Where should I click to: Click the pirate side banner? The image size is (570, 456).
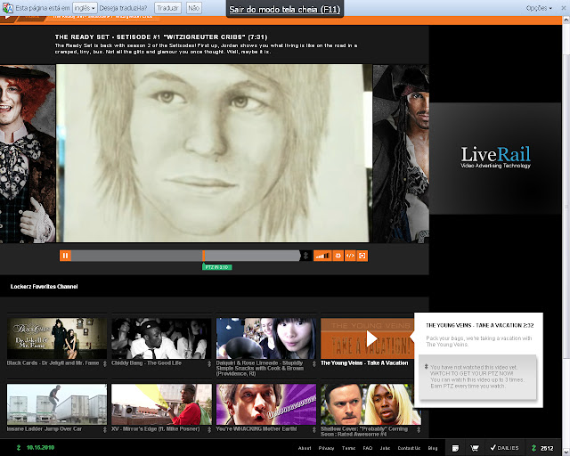[x=401, y=153]
